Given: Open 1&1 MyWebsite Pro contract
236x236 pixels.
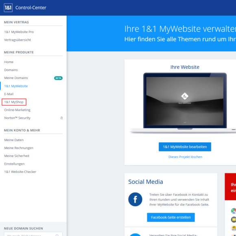Looking at the screenshot, I should click(x=19, y=32).
